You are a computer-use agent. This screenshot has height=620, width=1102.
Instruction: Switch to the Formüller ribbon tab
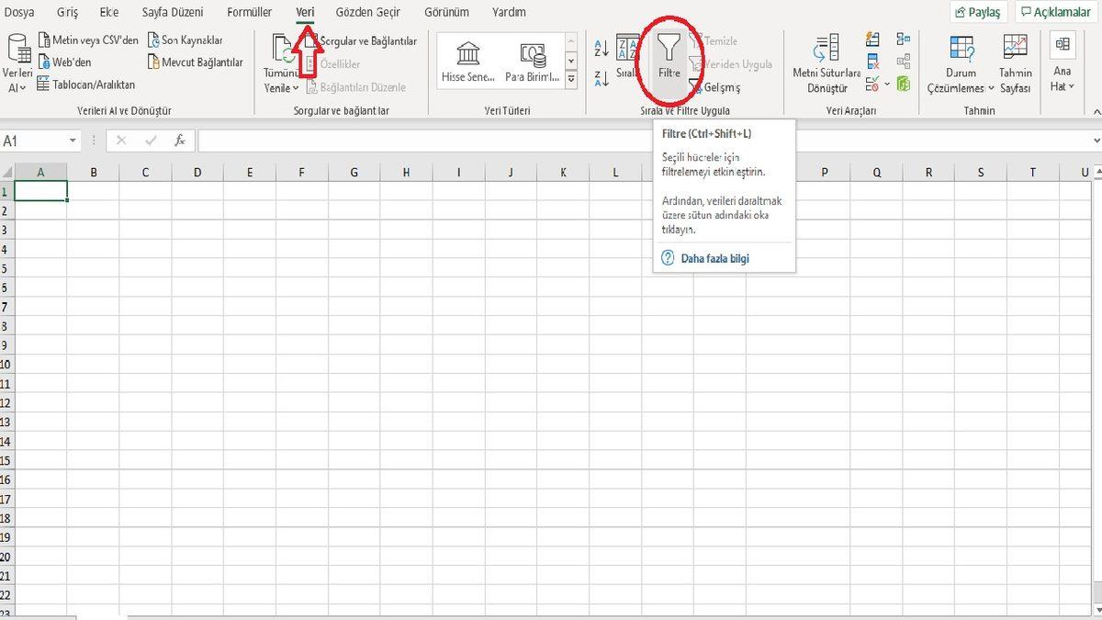tap(249, 12)
